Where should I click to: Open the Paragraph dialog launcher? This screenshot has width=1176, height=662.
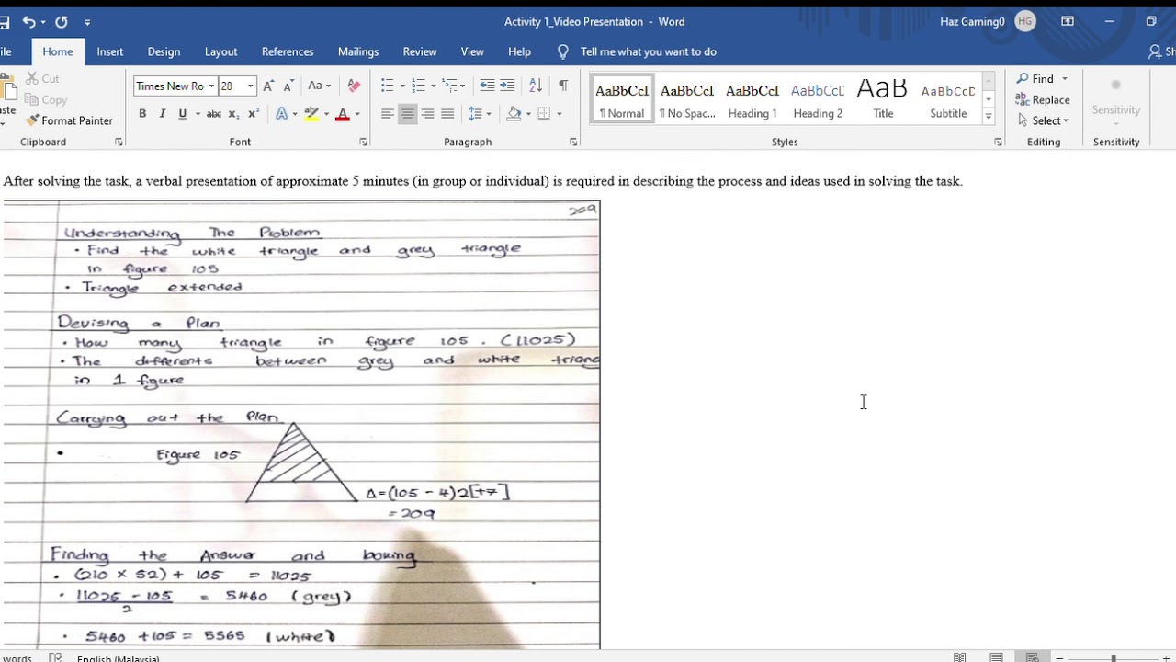click(573, 142)
